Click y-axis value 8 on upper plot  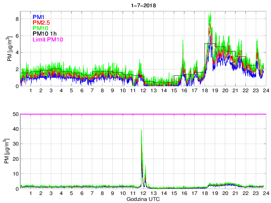pyautogui.click(x=17, y=19)
